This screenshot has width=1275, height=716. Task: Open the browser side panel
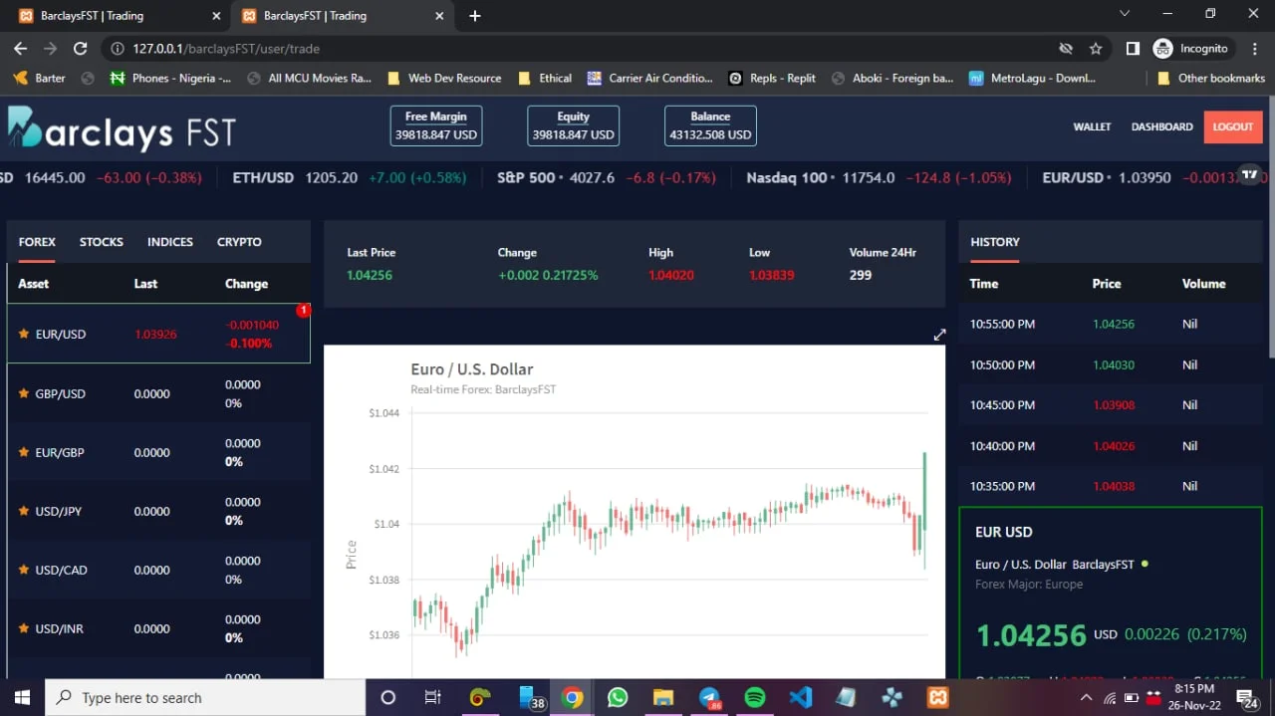point(1133,48)
